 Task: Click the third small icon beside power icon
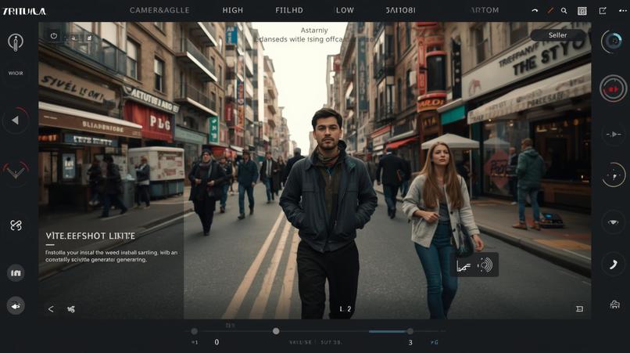[89, 38]
